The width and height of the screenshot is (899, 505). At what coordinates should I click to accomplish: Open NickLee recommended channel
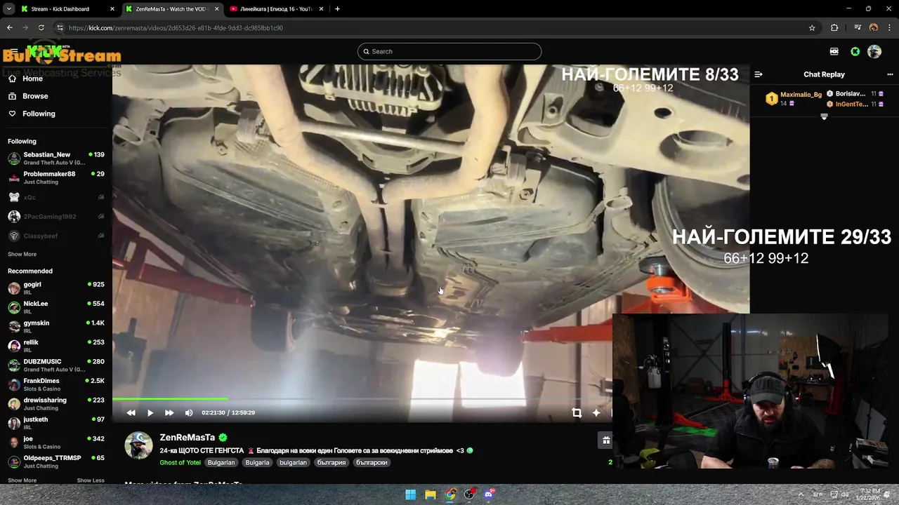[56, 307]
